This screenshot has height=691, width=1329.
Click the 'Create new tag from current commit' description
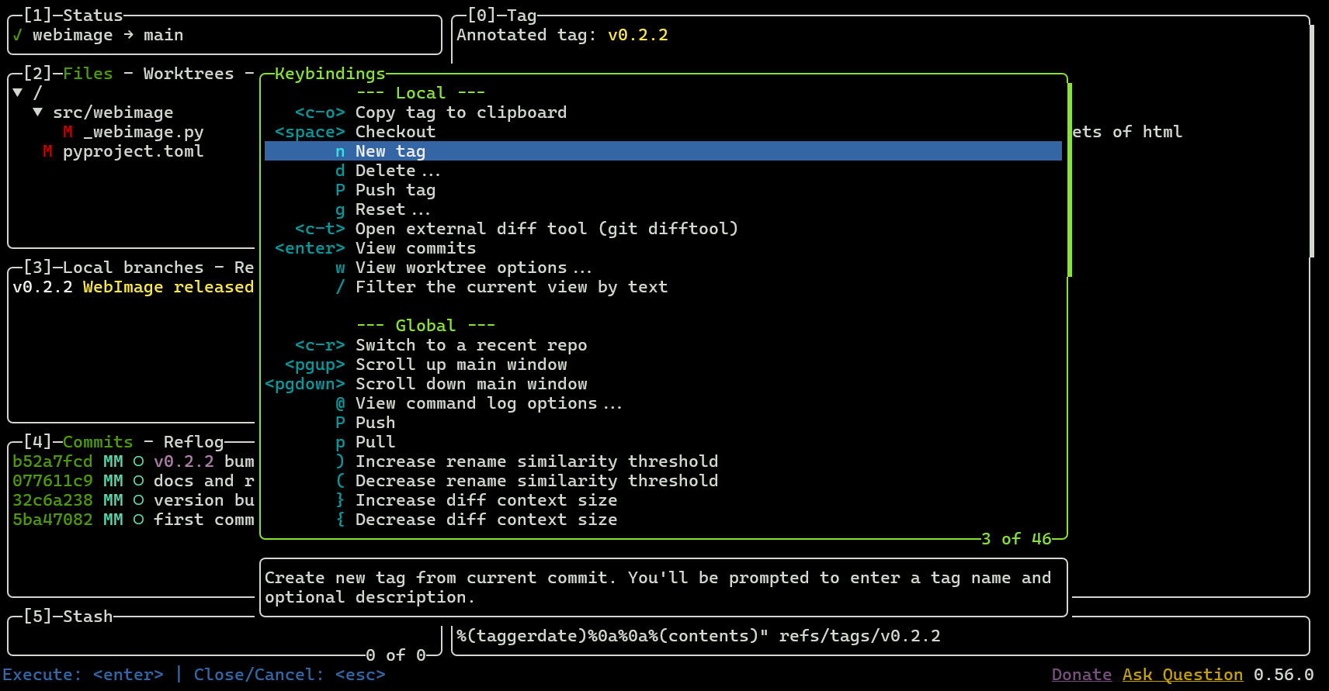point(658,587)
